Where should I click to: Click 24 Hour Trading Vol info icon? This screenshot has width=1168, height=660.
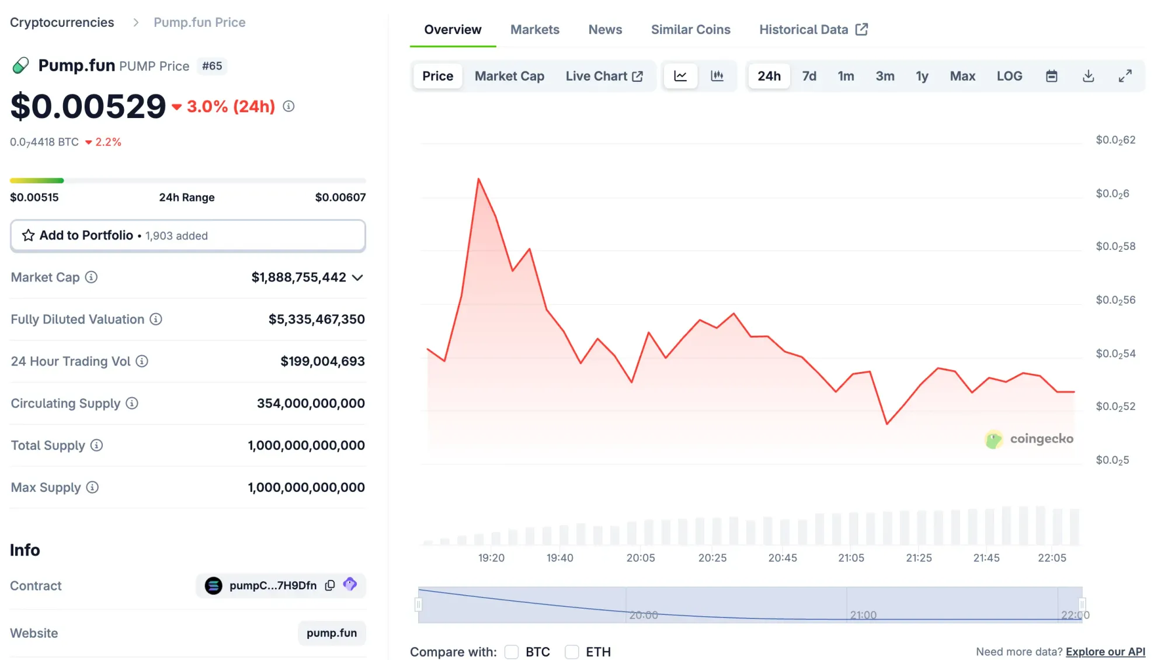[142, 361]
